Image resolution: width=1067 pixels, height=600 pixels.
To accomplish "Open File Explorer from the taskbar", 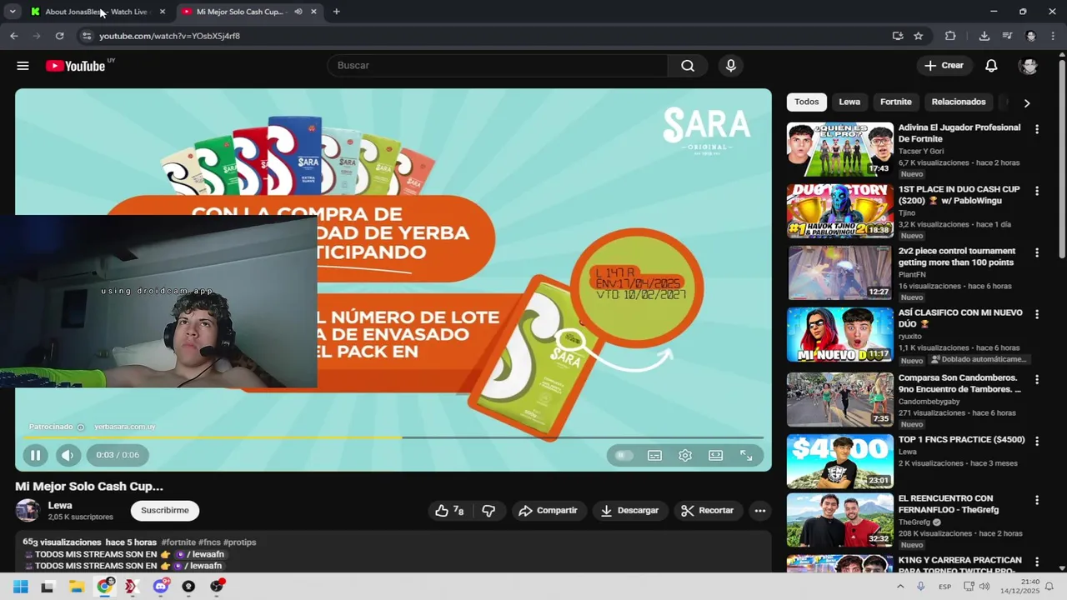I will pos(76,587).
